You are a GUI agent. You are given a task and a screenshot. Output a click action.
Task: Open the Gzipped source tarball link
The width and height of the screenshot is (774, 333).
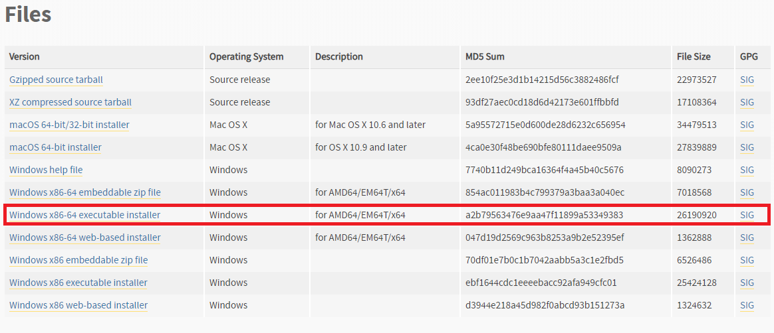[x=56, y=80]
